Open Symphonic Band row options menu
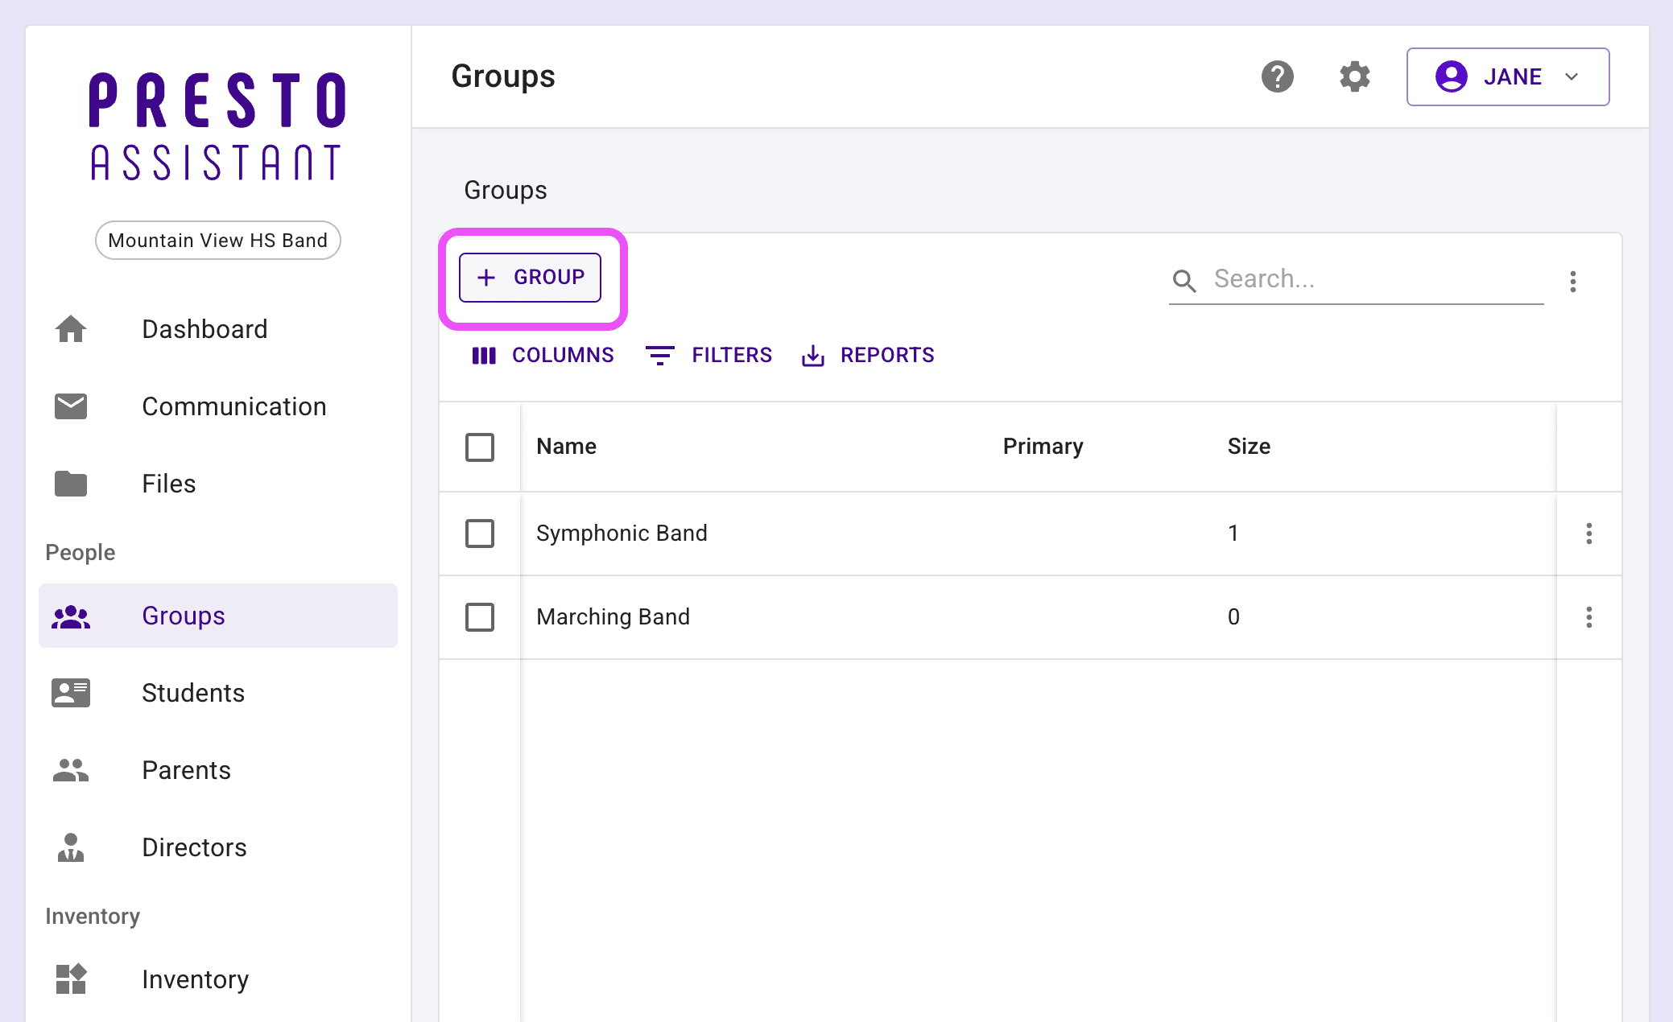 [x=1588, y=534]
